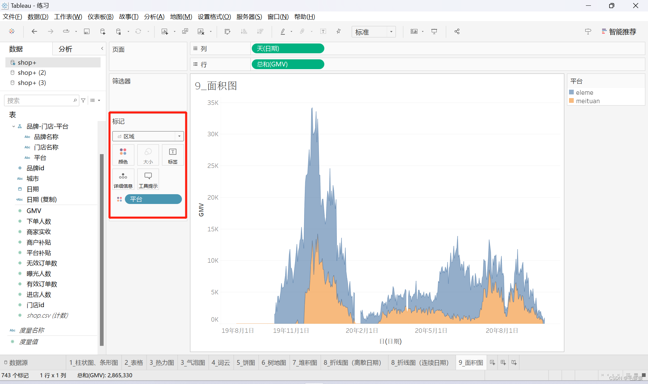Click the show mark labels T icon
This screenshot has width=648, height=384.
pos(323,31)
